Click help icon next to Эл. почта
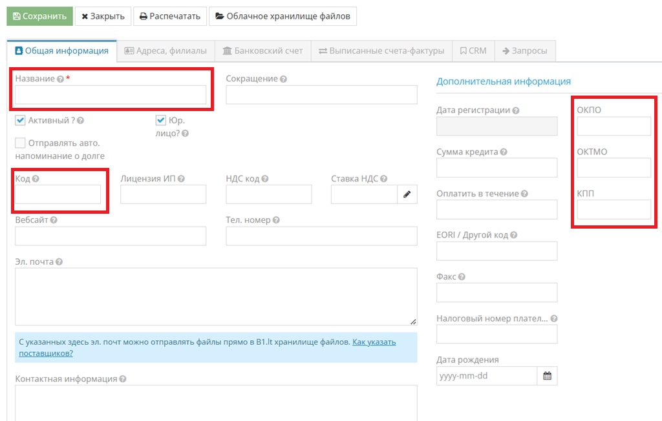The height and width of the screenshot is (421, 662). click(59, 262)
